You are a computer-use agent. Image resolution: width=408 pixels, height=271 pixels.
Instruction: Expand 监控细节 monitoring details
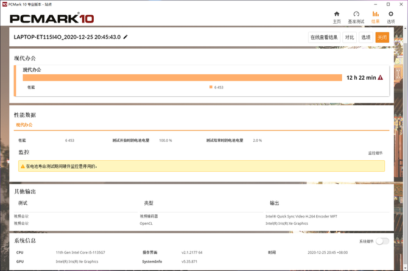375,153
